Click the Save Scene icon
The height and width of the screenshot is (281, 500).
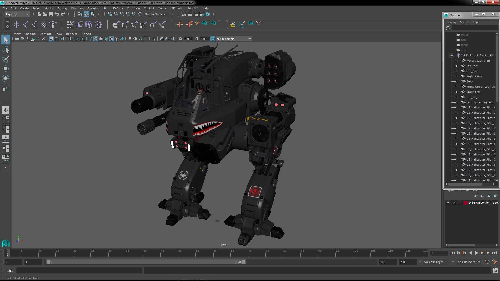pyautogui.click(x=51, y=14)
